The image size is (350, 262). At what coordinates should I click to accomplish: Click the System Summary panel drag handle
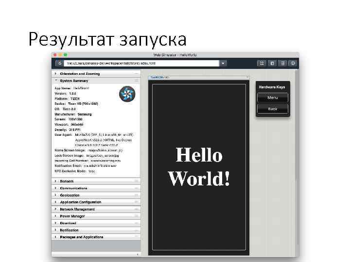pyautogui.click(x=136, y=81)
